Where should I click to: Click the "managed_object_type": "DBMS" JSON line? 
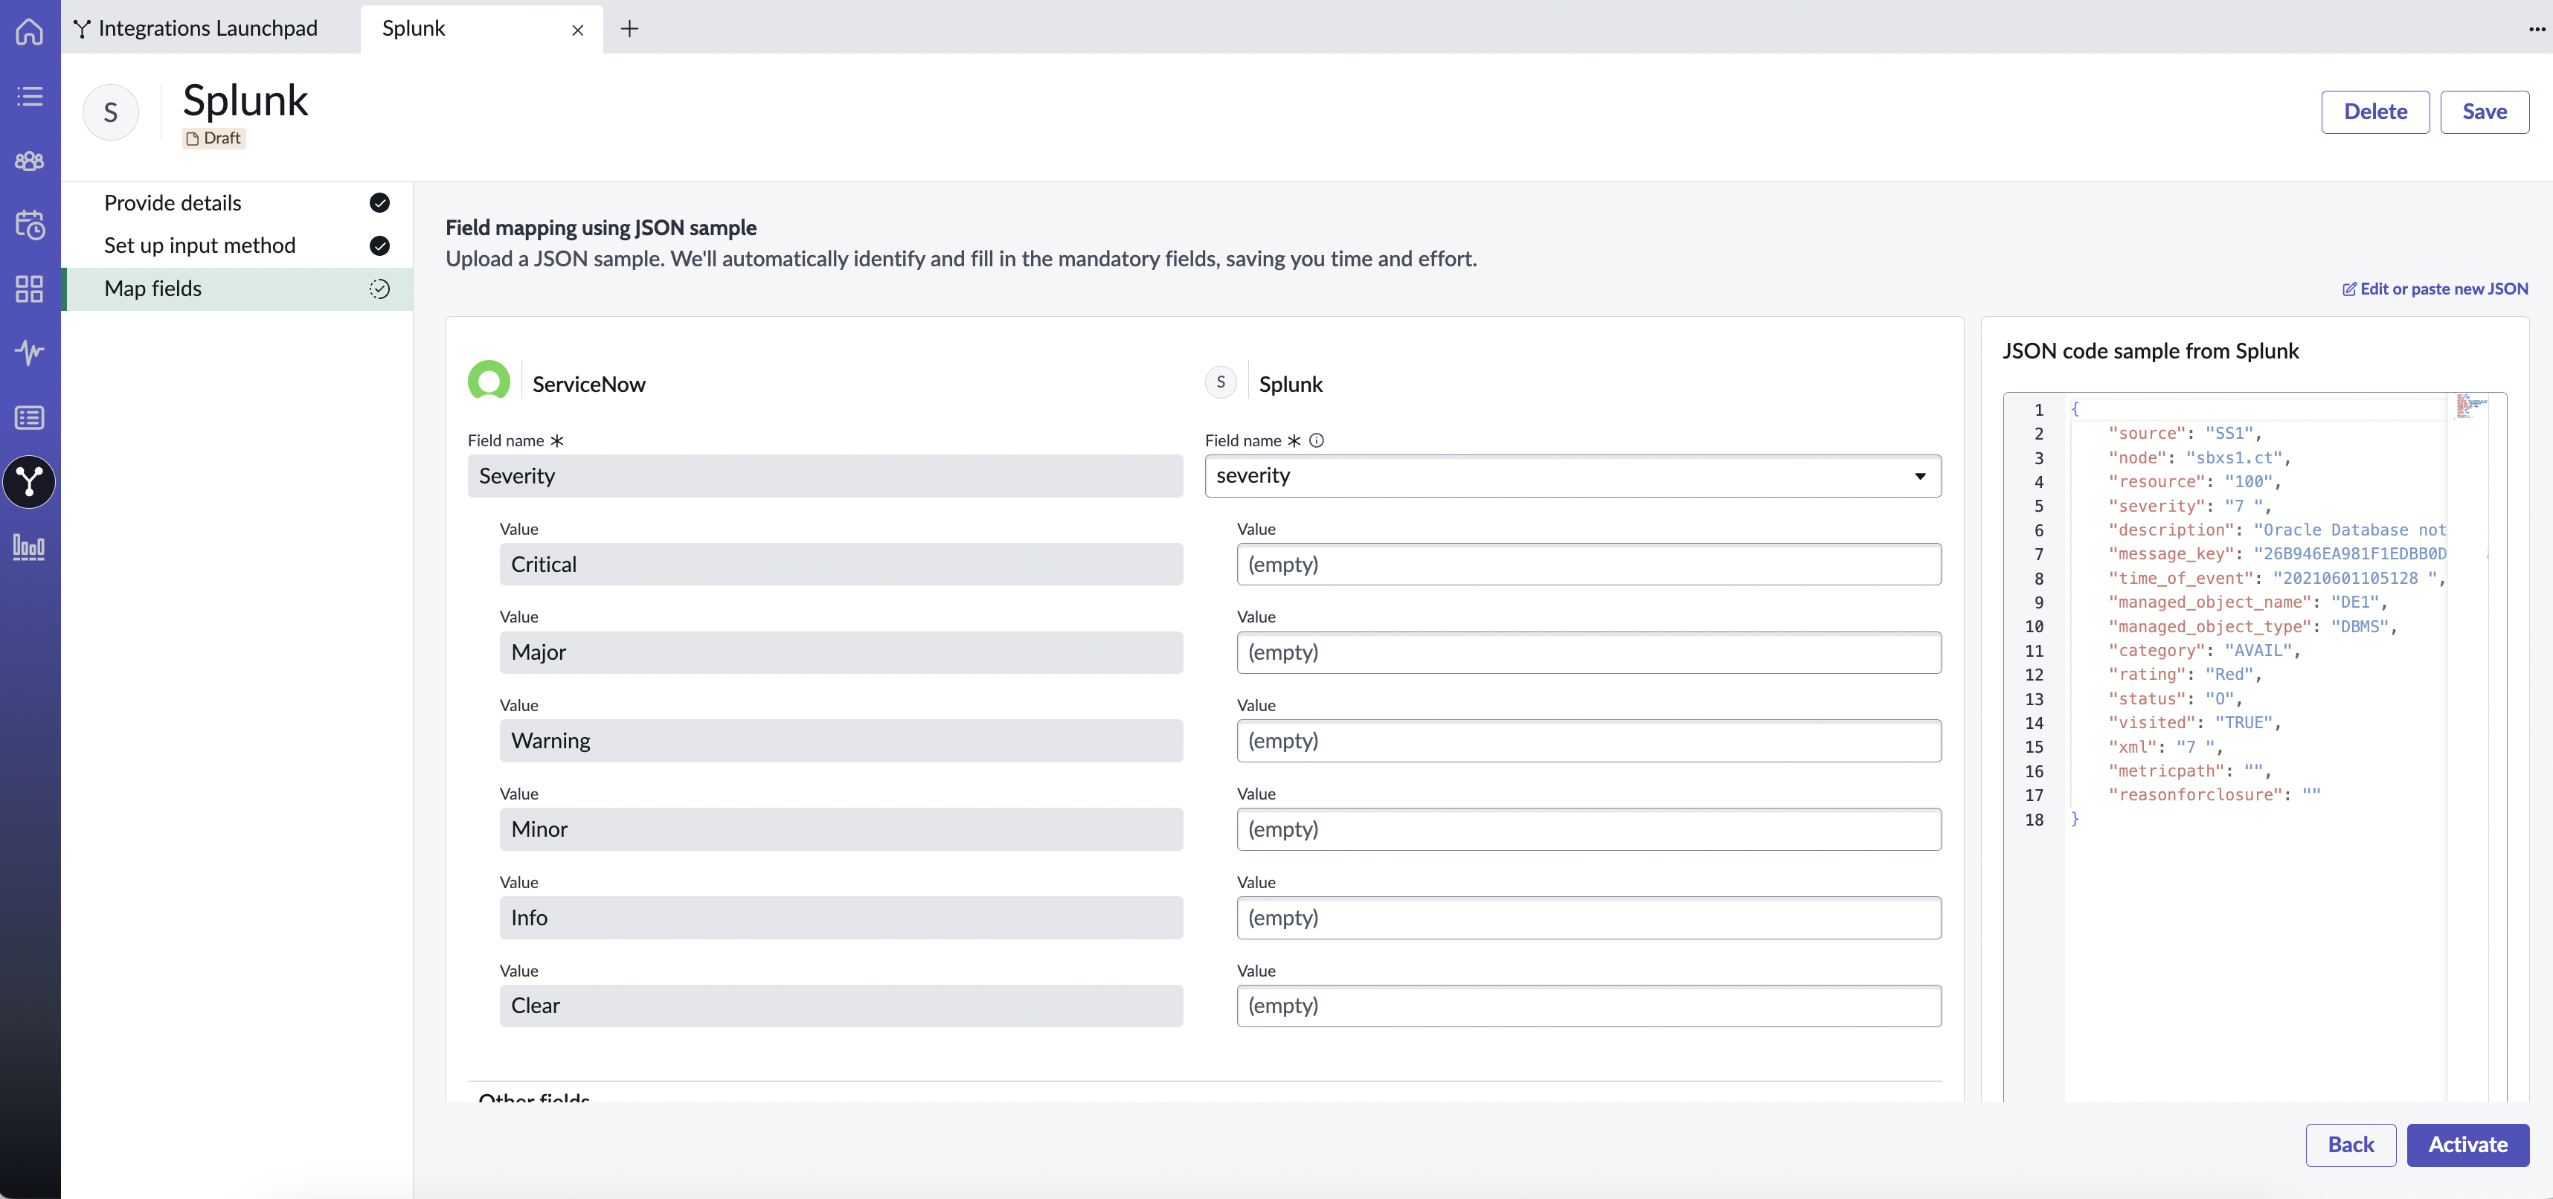[2252, 627]
